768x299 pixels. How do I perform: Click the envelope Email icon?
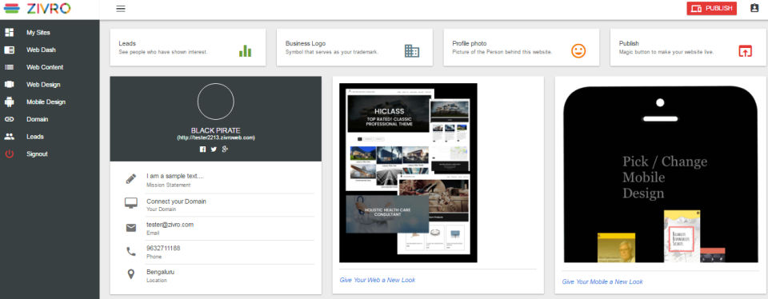click(130, 228)
